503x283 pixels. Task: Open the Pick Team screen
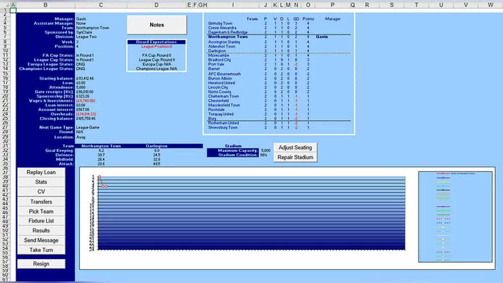click(x=41, y=211)
